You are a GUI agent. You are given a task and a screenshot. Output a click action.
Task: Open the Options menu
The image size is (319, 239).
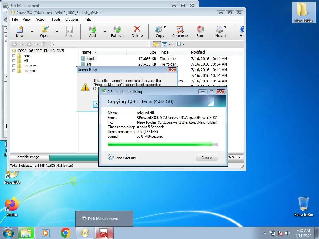[x=72, y=19]
